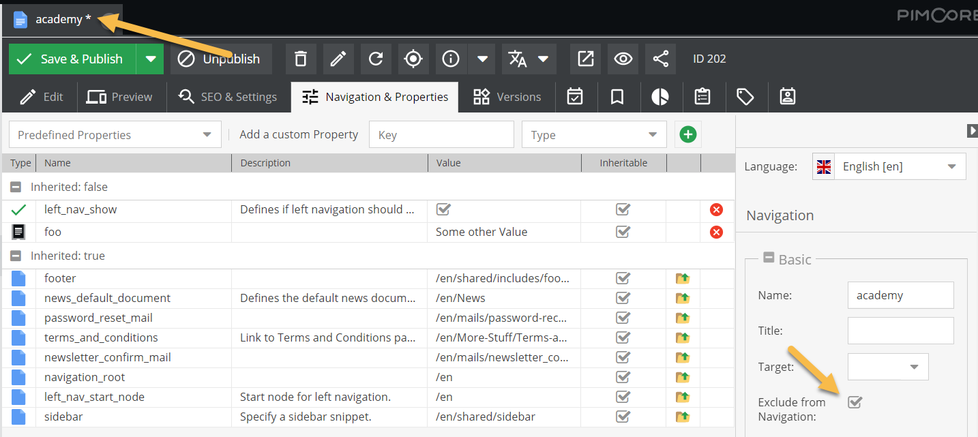Enable Exclude from Navigation checkbox
The image size is (978, 437).
[855, 402]
